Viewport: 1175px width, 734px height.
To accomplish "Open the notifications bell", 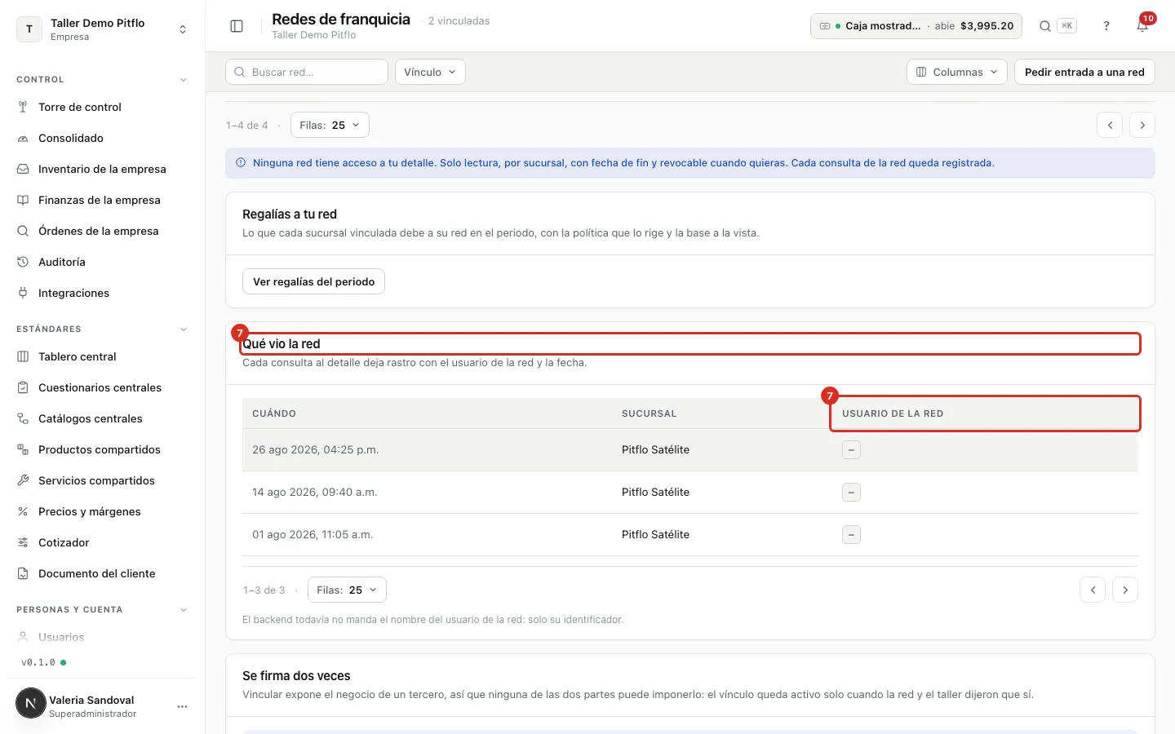I will coord(1142,26).
